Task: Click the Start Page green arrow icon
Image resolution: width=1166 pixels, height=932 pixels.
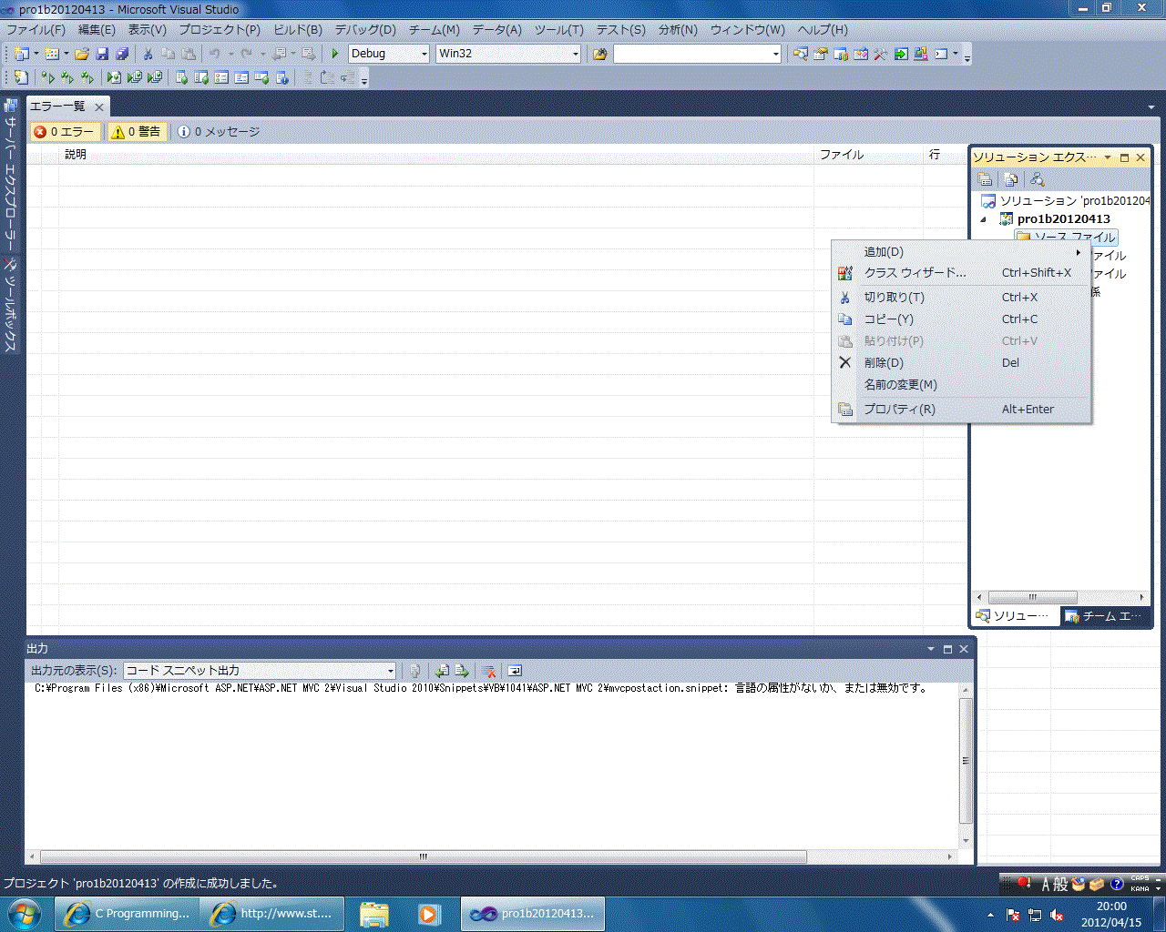Action: 901,54
